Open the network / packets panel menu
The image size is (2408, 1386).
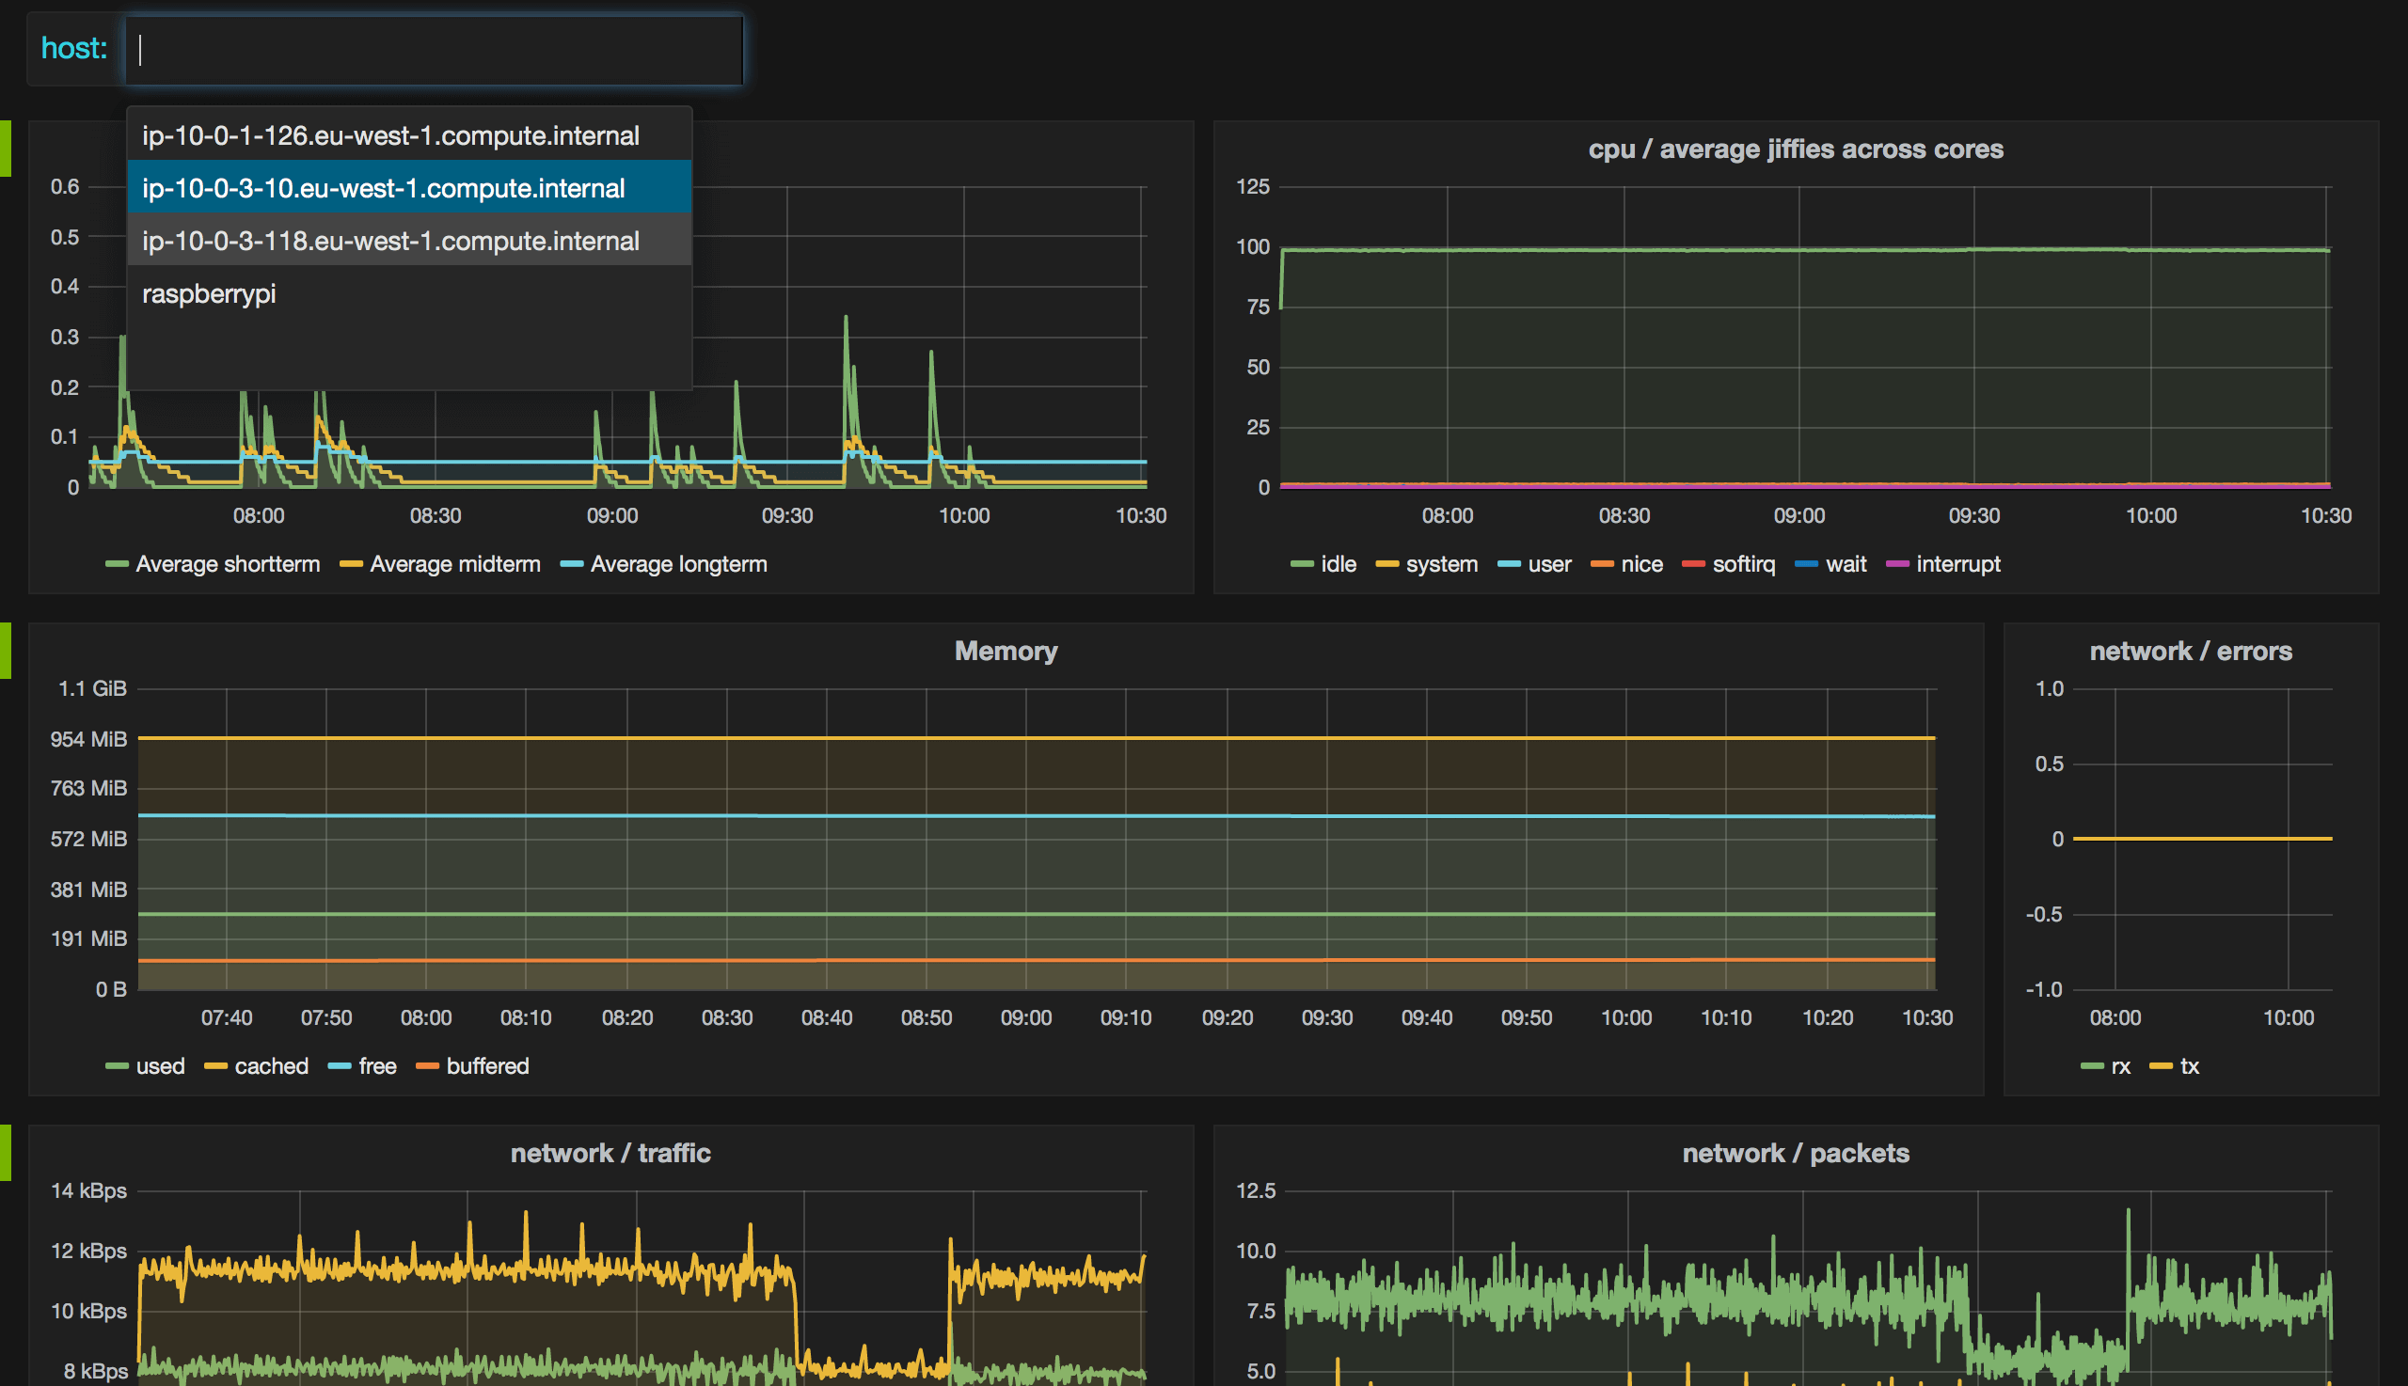tap(1796, 1153)
